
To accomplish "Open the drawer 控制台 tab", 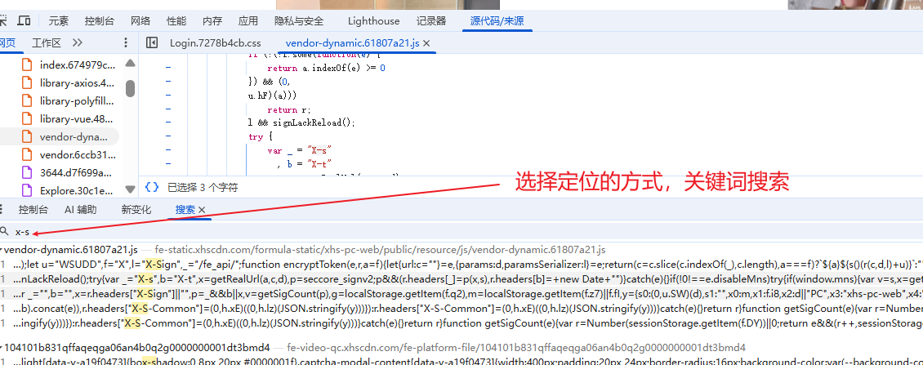I will point(33,210).
